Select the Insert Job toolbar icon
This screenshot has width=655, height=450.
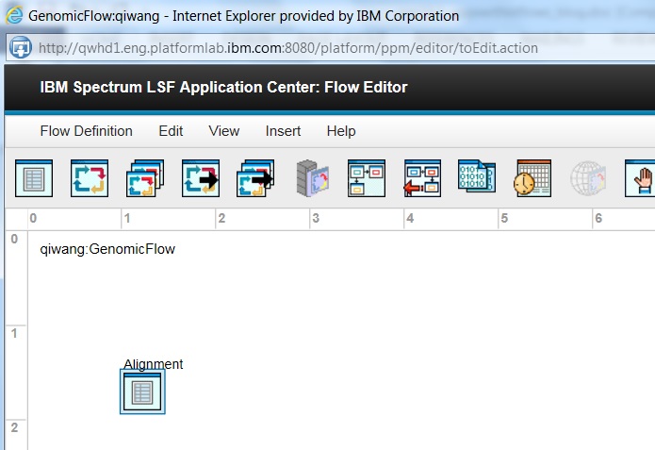34,178
